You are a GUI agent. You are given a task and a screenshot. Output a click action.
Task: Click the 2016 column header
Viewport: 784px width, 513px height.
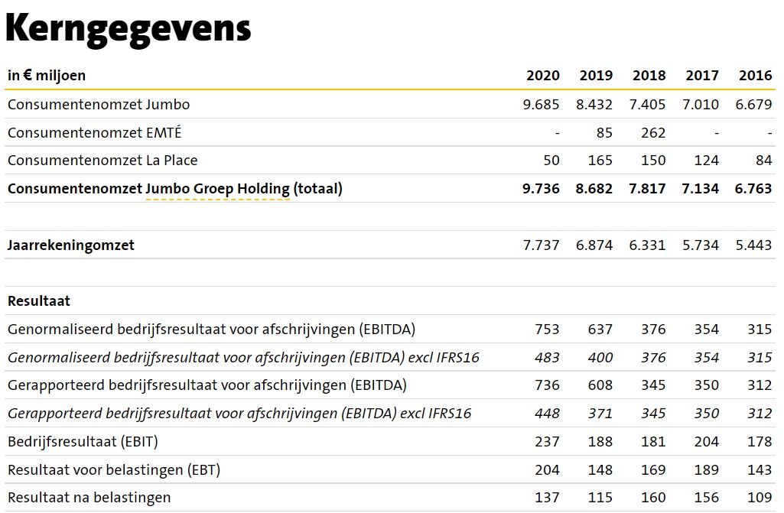(756, 76)
